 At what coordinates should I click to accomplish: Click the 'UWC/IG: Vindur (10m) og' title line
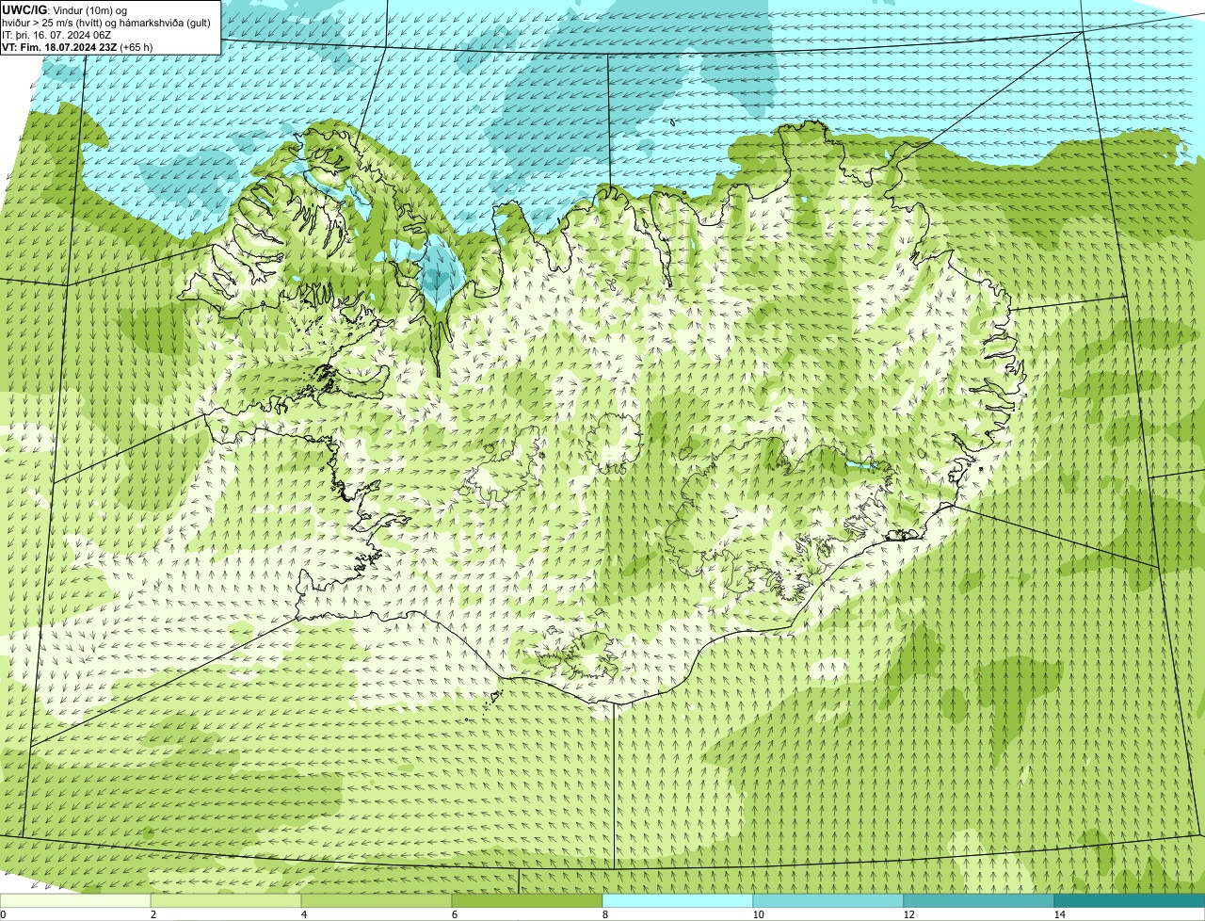[64, 9]
